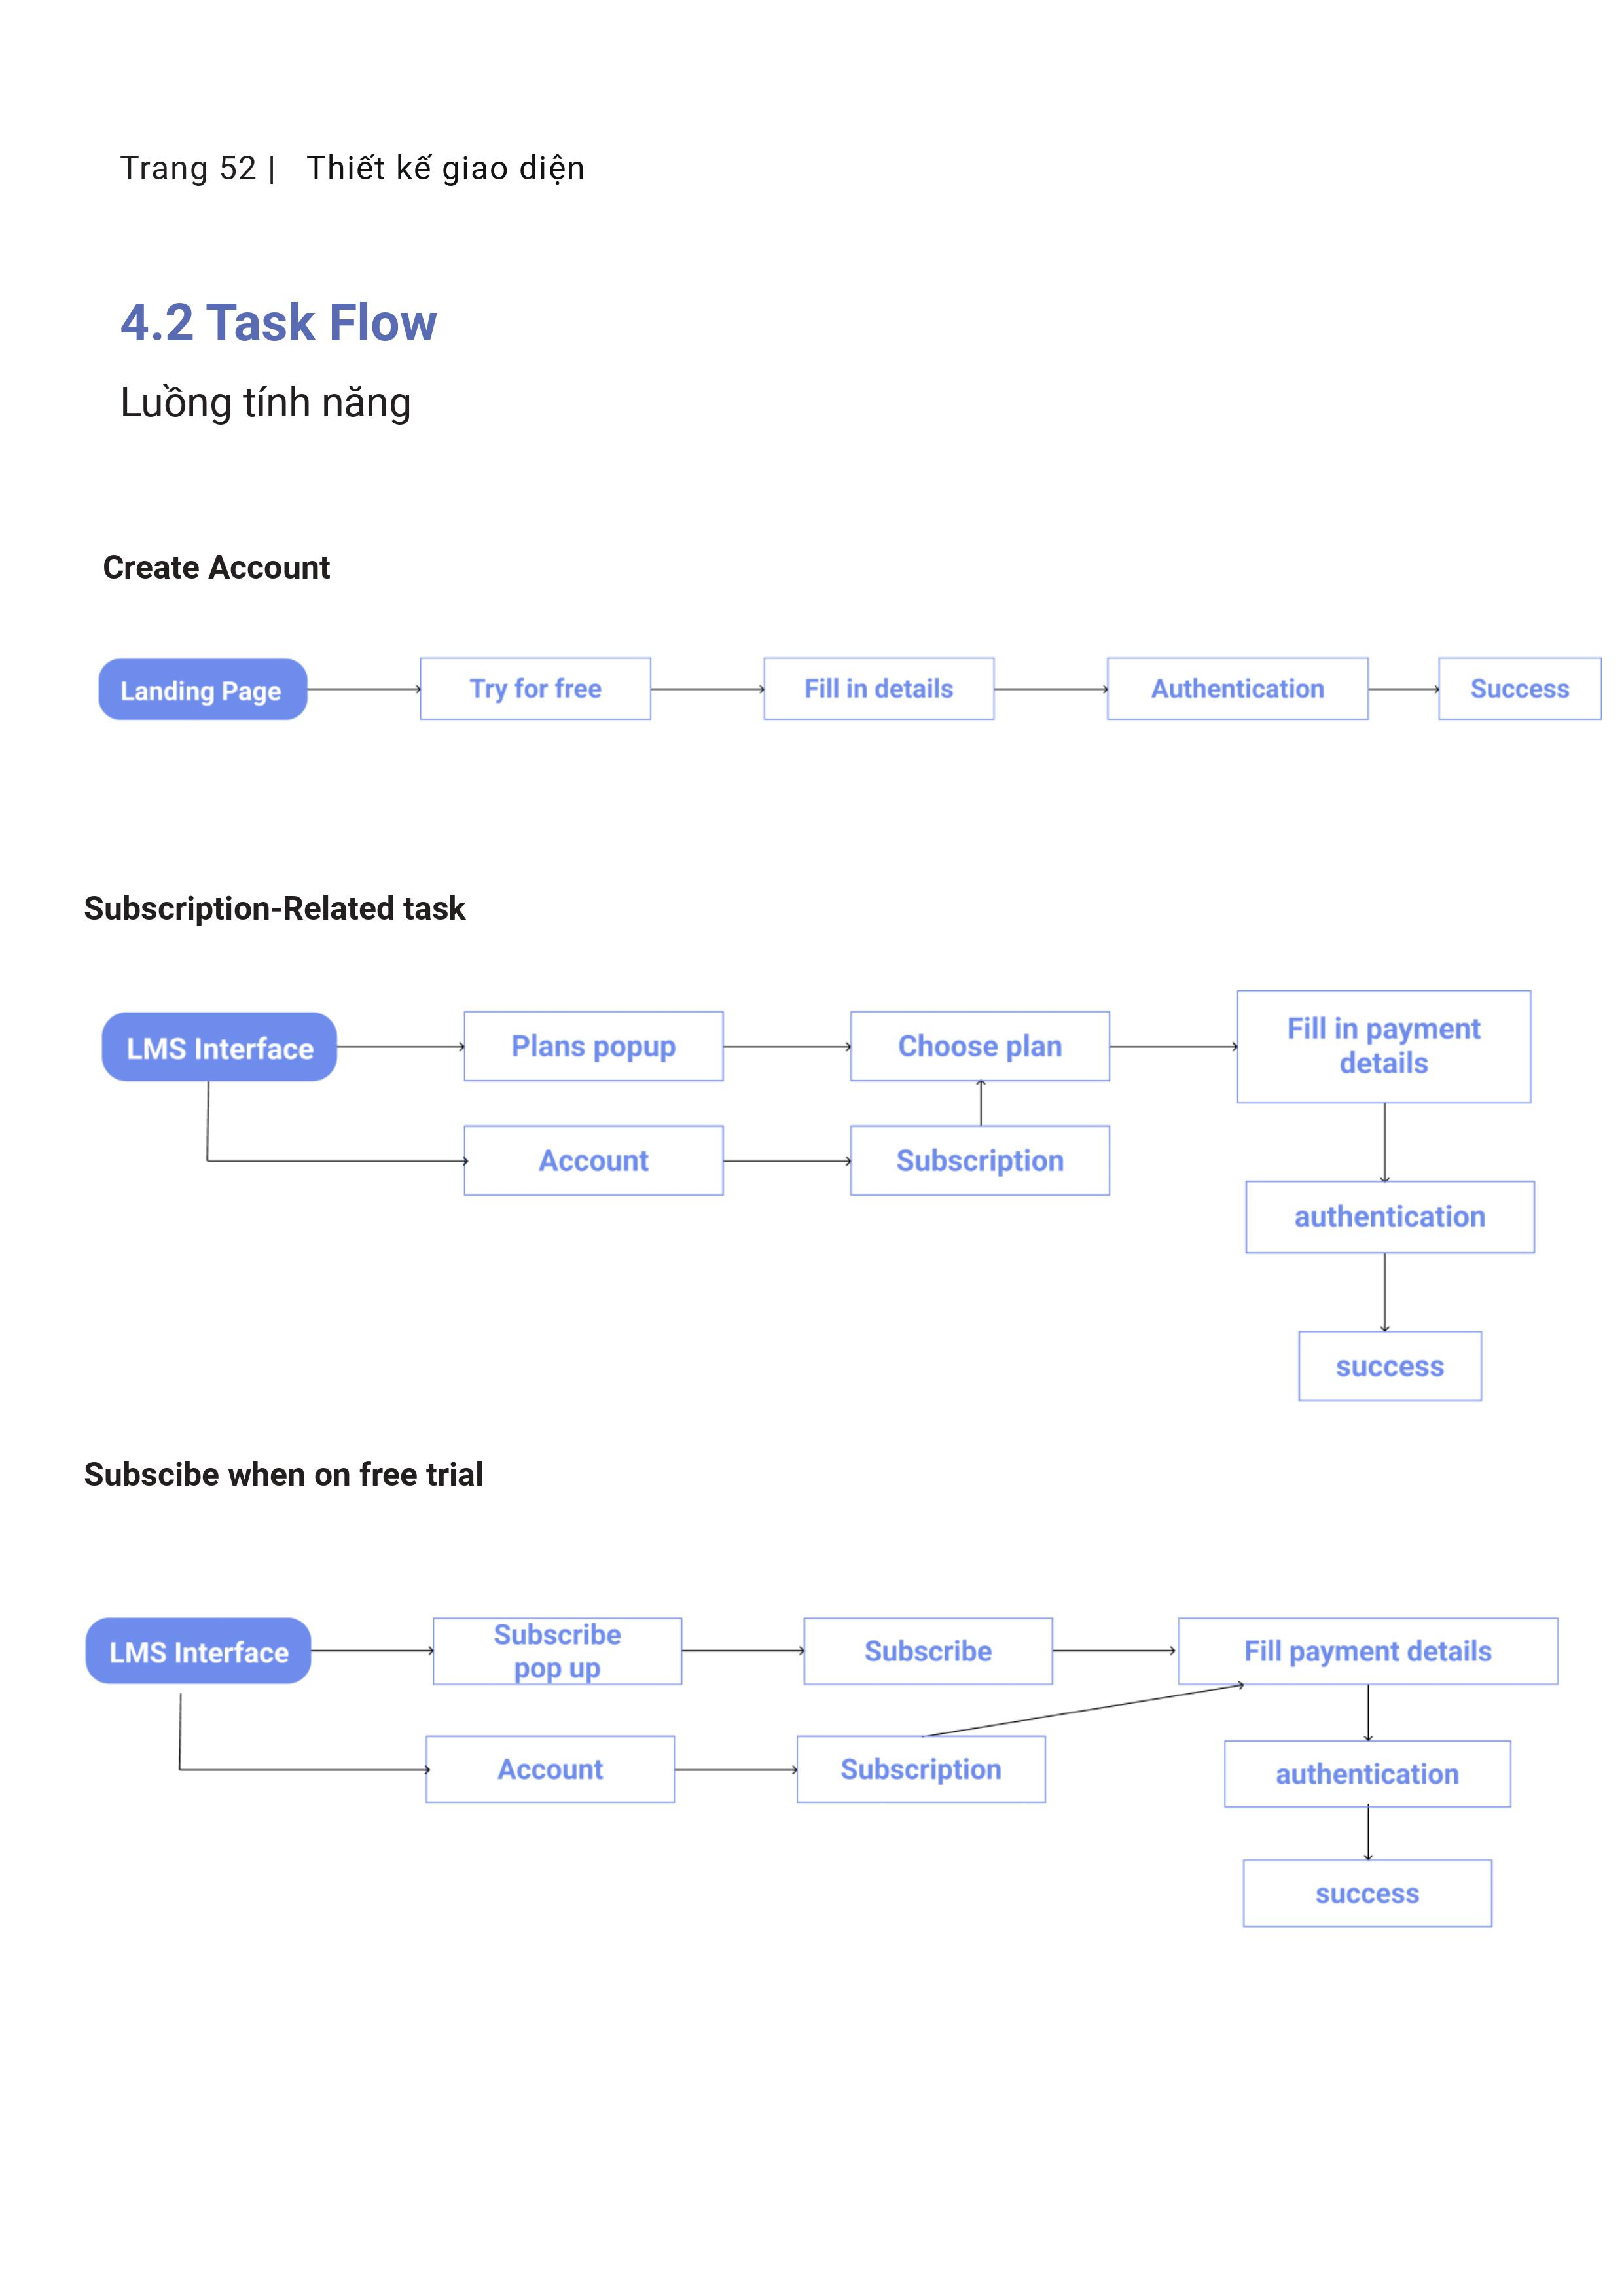This screenshot has height=2296, width=1624.
Task: Click LMS Interface node under Subscription-Related task
Action: (x=219, y=1047)
